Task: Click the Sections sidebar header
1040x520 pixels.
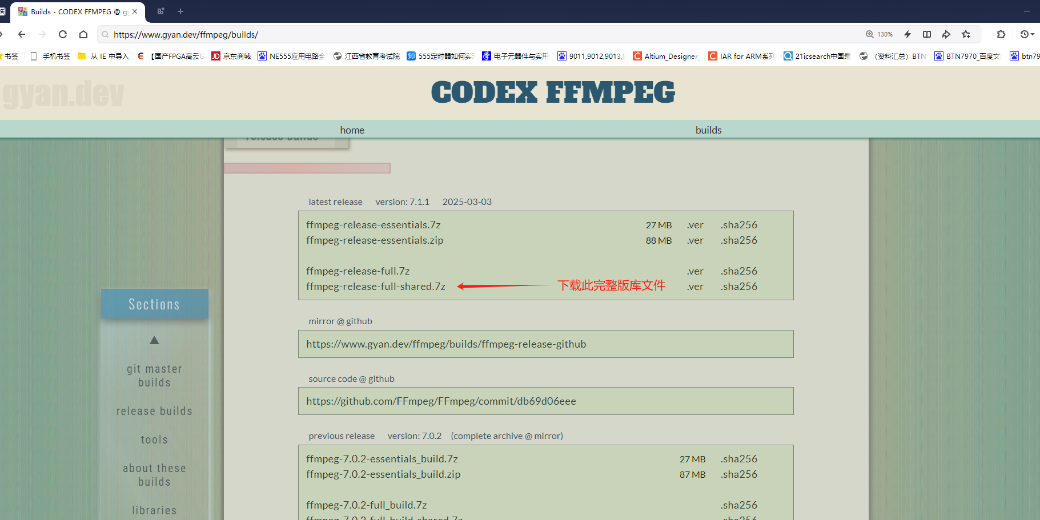Action: pyautogui.click(x=154, y=304)
